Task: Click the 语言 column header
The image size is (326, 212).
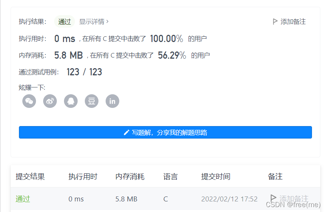Action: pyautogui.click(x=170, y=176)
